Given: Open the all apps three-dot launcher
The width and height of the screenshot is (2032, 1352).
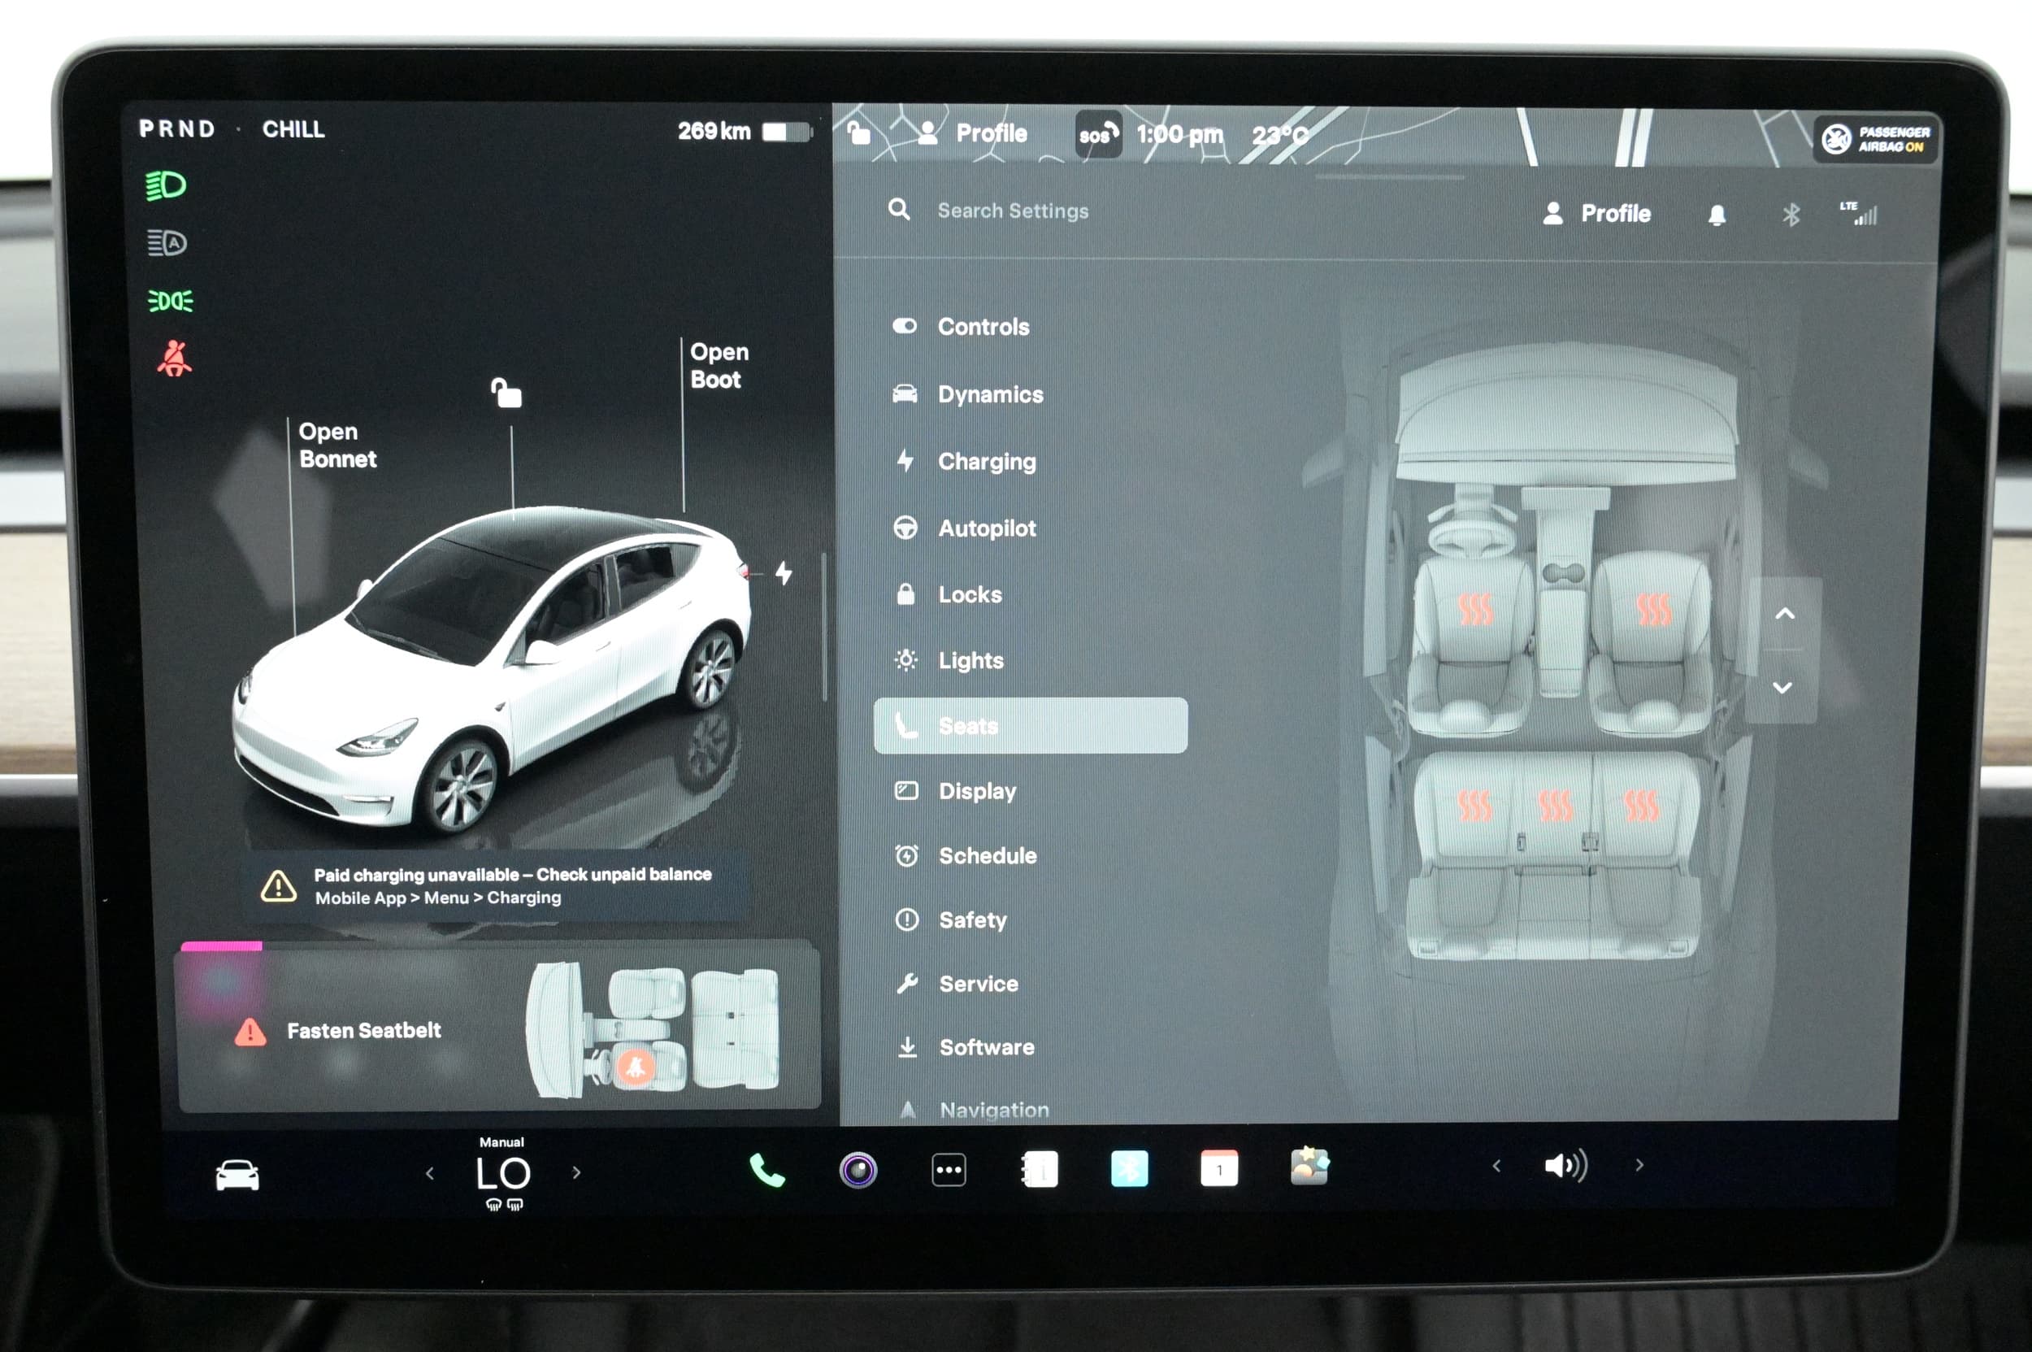Looking at the screenshot, I should tap(949, 1170).
